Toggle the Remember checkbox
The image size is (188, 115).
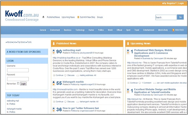click(x=18, y=83)
